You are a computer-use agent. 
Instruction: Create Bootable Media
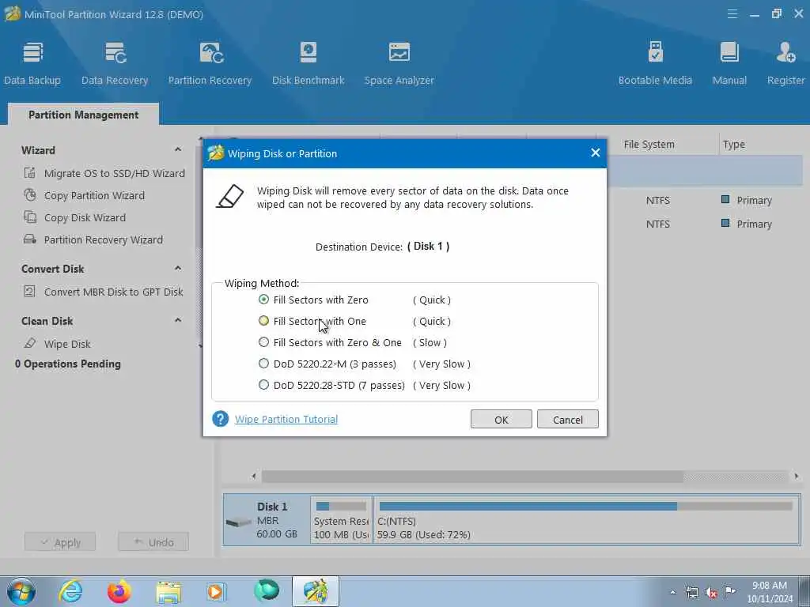tap(655, 63)
